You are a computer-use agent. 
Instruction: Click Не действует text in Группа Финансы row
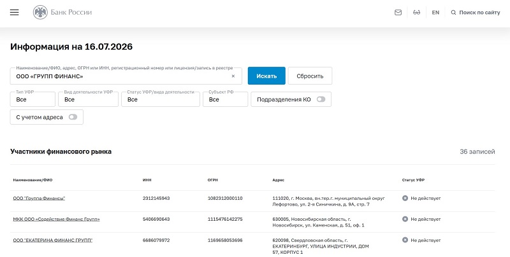coord(426,198)
